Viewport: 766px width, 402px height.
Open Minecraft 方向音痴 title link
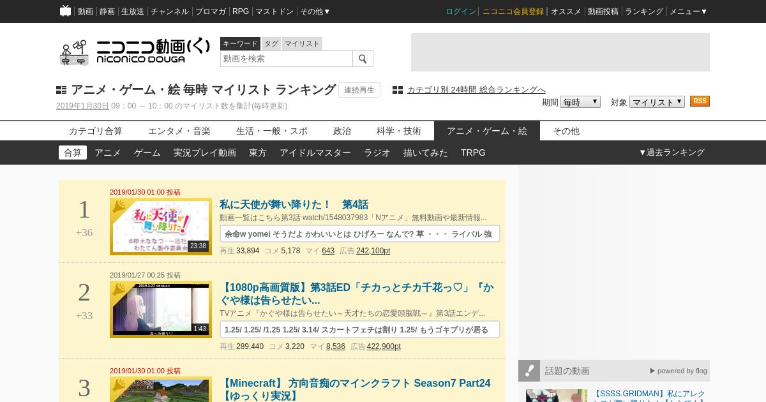pyautogui.click(x=355, y=389)
